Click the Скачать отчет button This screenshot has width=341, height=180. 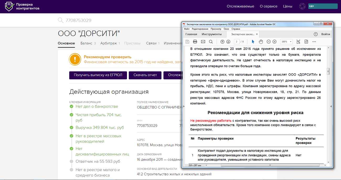(145, 75)
